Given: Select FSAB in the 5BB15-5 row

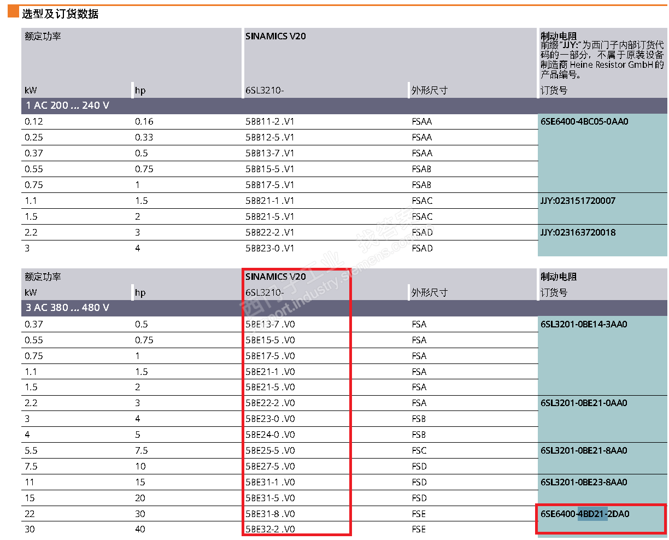Looking at the screenshot, I should tap(422, 169).
